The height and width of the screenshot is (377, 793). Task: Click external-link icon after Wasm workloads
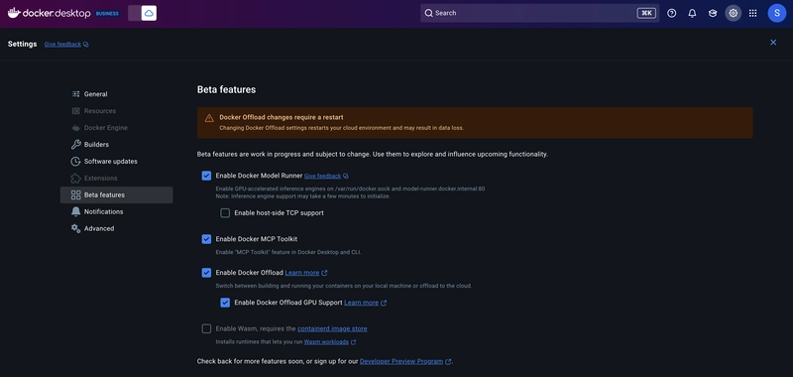(x=353, y=342)
